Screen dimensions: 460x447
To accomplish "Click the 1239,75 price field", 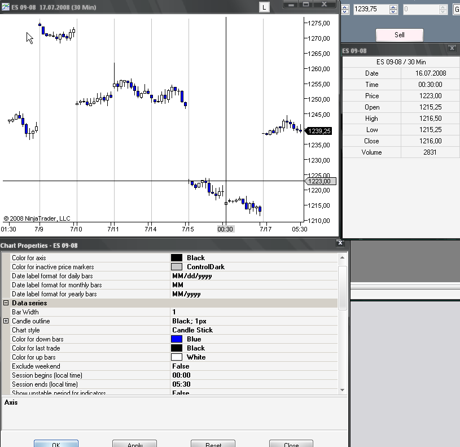I will coord(371,9).
